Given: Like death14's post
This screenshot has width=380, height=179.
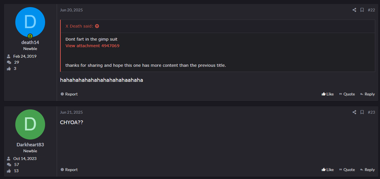Looking at the screenshot, I should point(328,94).
